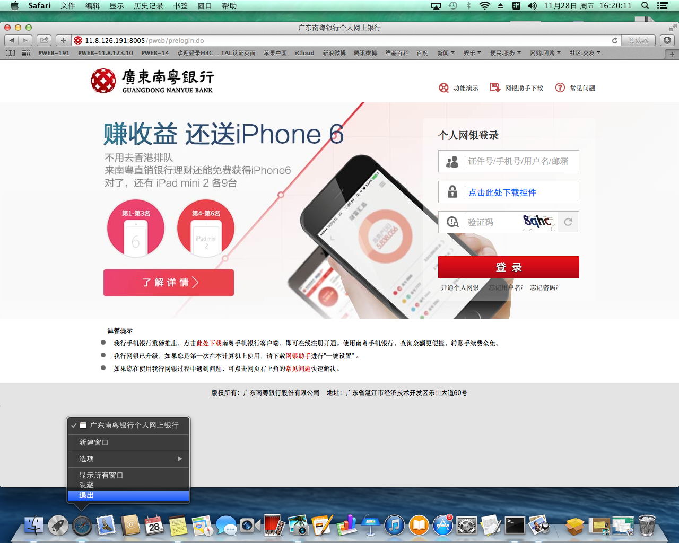Launch Terminal from the Dock
Viewport: 679px width, 543px height.
tap(515, 526)
